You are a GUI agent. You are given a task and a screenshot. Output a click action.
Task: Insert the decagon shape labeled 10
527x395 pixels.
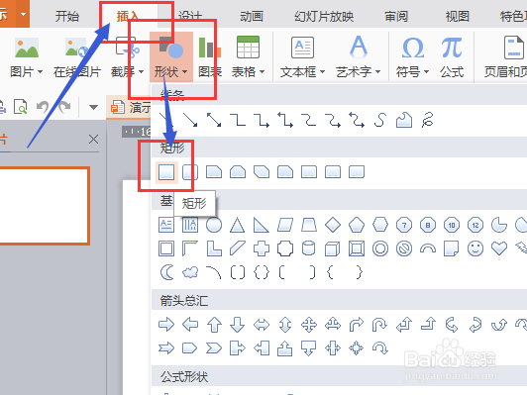click(x=452, y=225)
